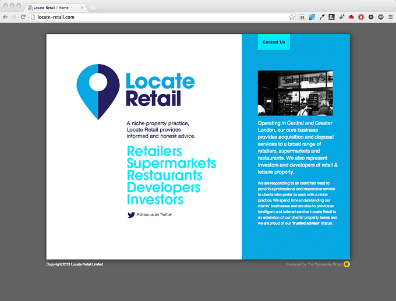Click the eyedropper extension icon

point(321,17)
